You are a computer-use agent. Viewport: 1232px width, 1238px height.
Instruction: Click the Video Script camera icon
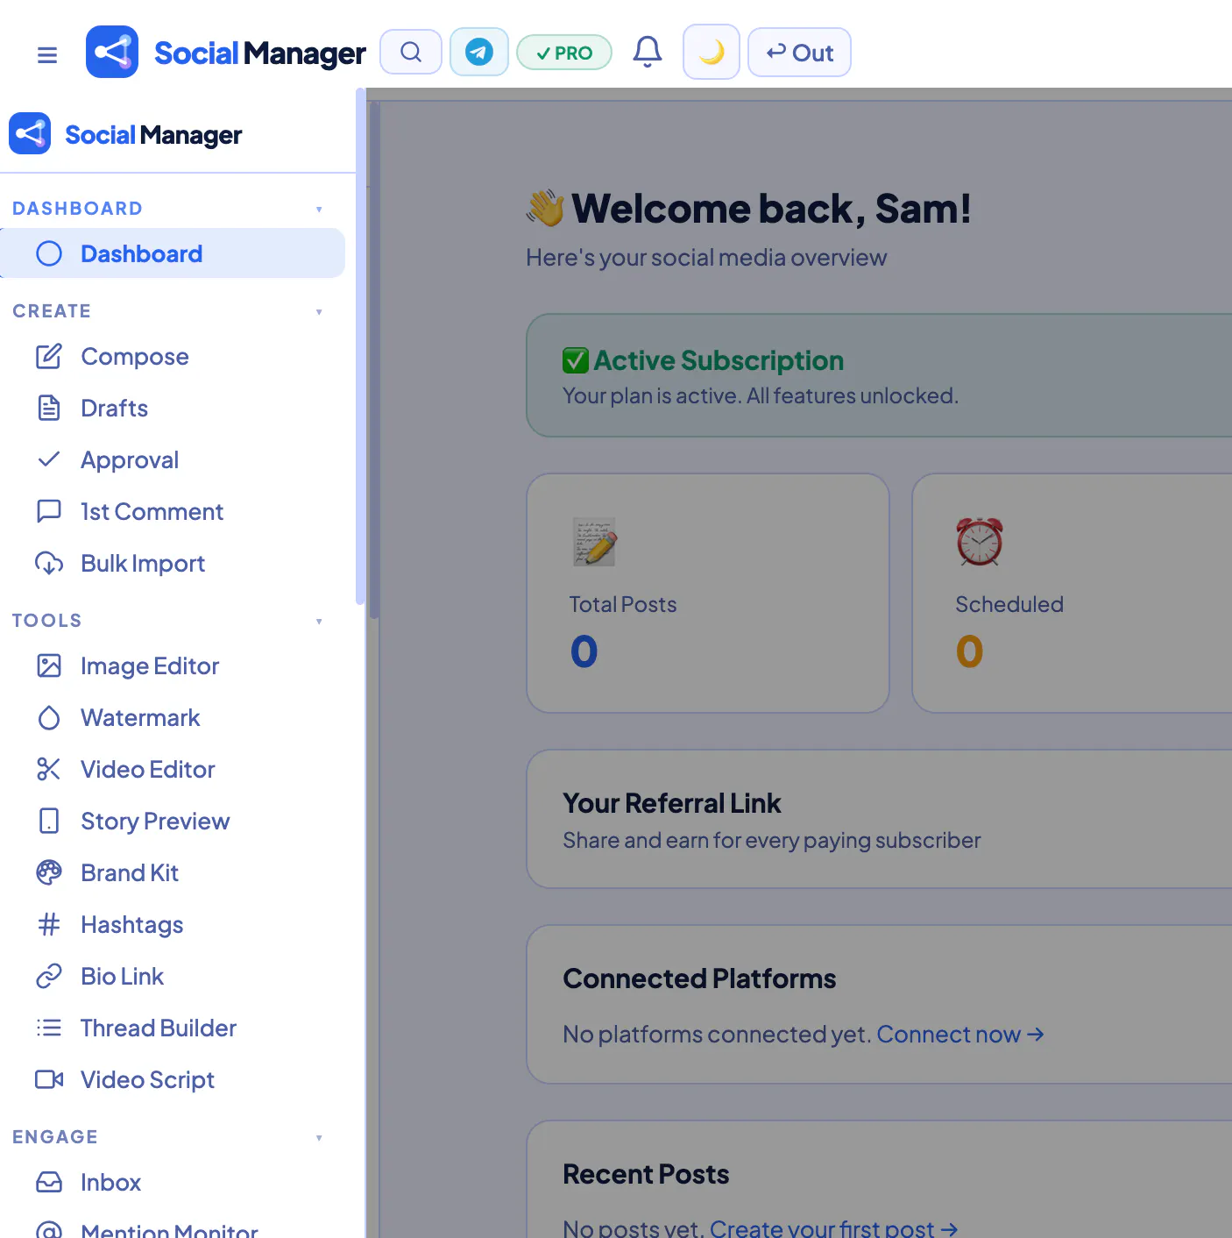coord(49,1079)
